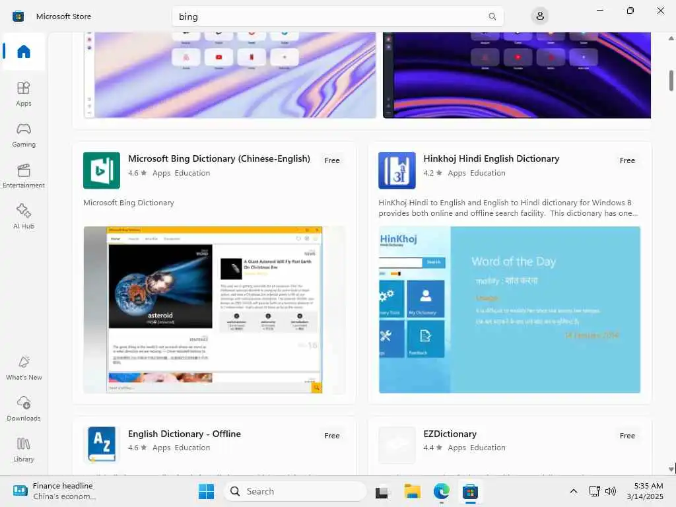Open EZDictionary app icon placeholder
The height and width of the screenshot is (507, 676).
point(397,445)
